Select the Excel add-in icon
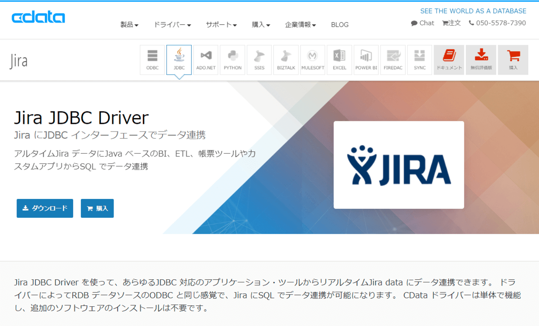The image size is (539, 326). [340, 60]
